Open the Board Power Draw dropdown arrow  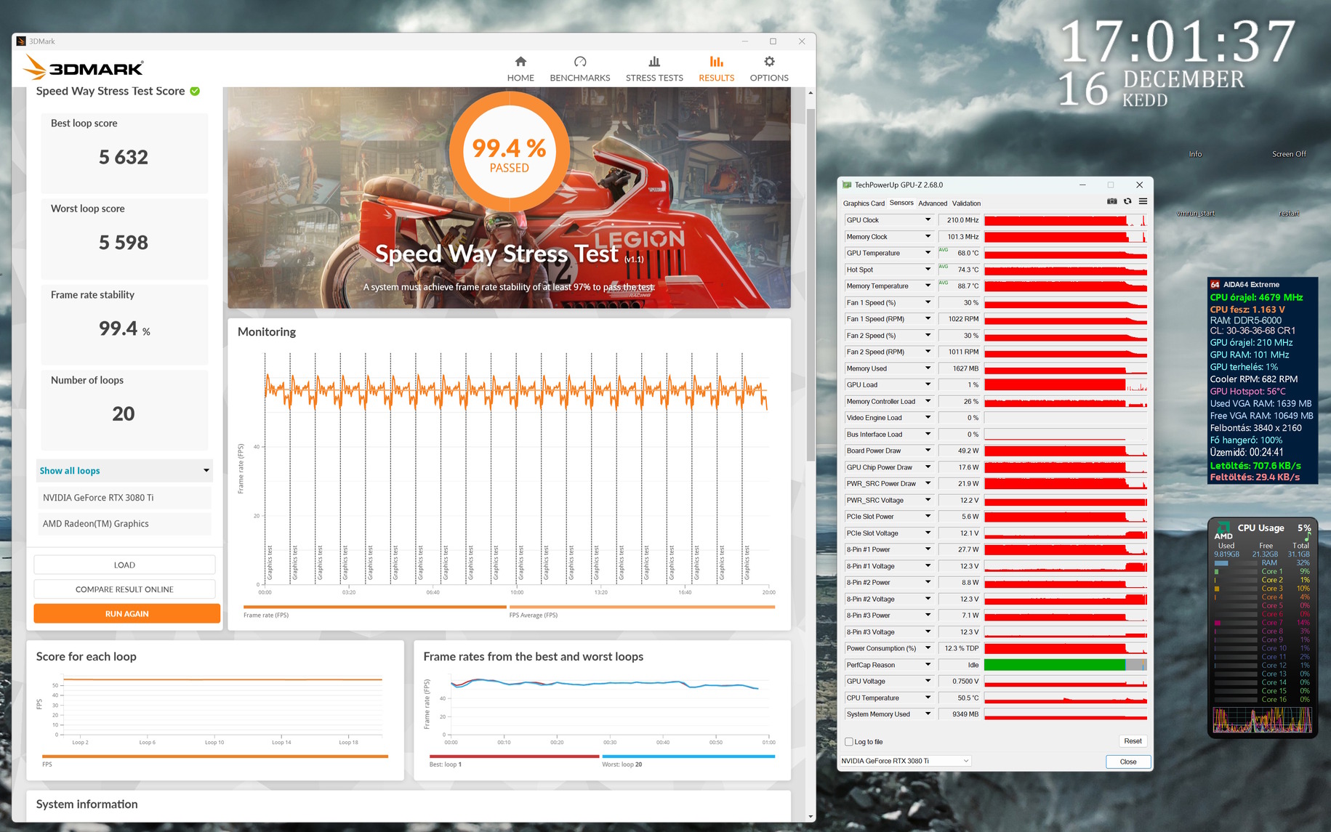click(928, 451)
